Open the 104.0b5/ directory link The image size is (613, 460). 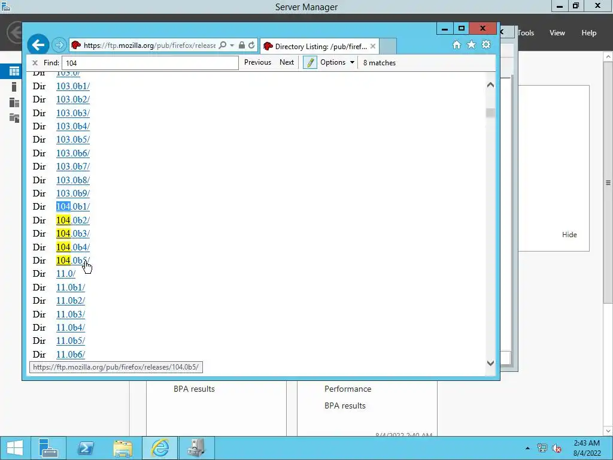(72, 261)
